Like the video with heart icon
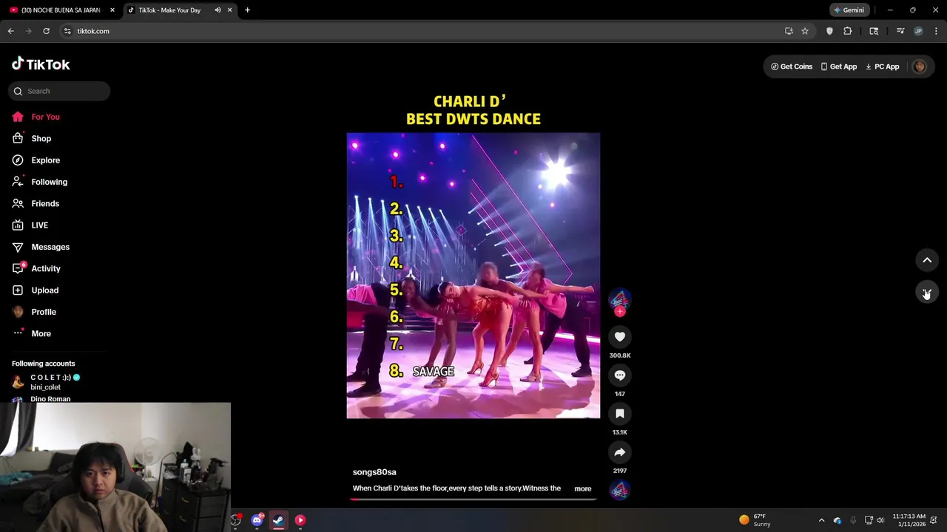 pyautogui.click(x=620, y=337)
